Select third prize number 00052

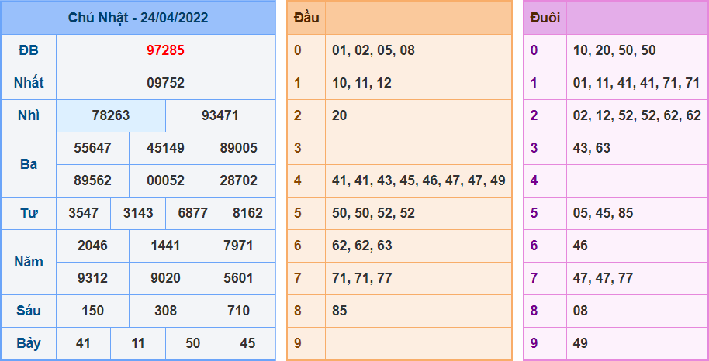[165, 180]
